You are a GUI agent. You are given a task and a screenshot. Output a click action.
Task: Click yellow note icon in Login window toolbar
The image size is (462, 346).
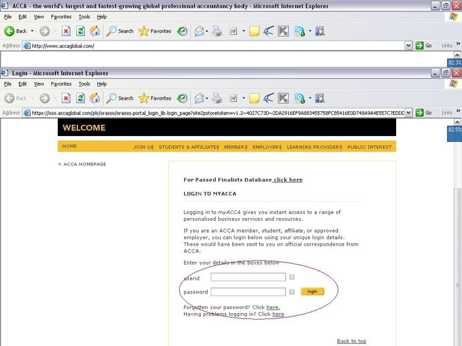coord(254,98)
